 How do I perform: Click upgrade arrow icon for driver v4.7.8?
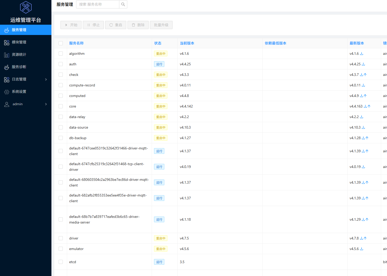365,238
